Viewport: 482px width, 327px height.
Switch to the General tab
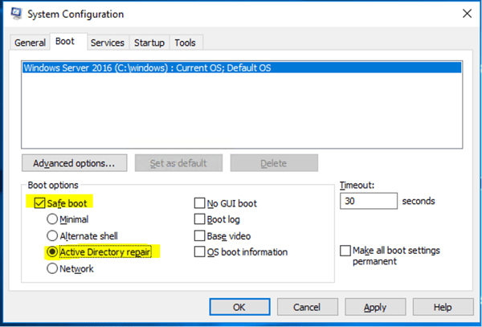(30, 43)
